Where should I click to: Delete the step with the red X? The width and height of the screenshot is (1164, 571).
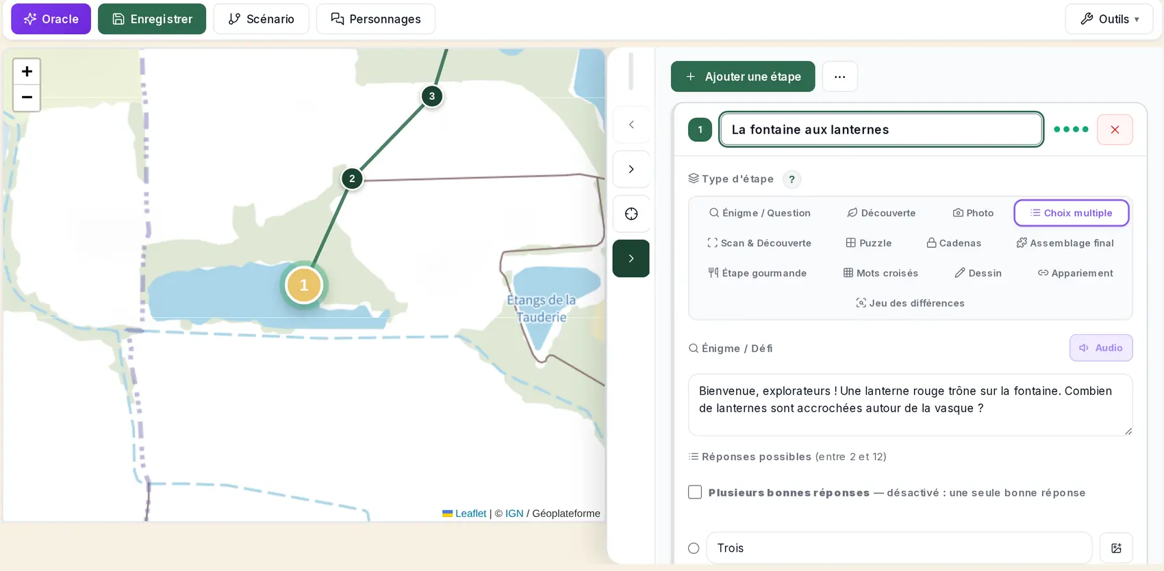click(x=1115, y=129)
